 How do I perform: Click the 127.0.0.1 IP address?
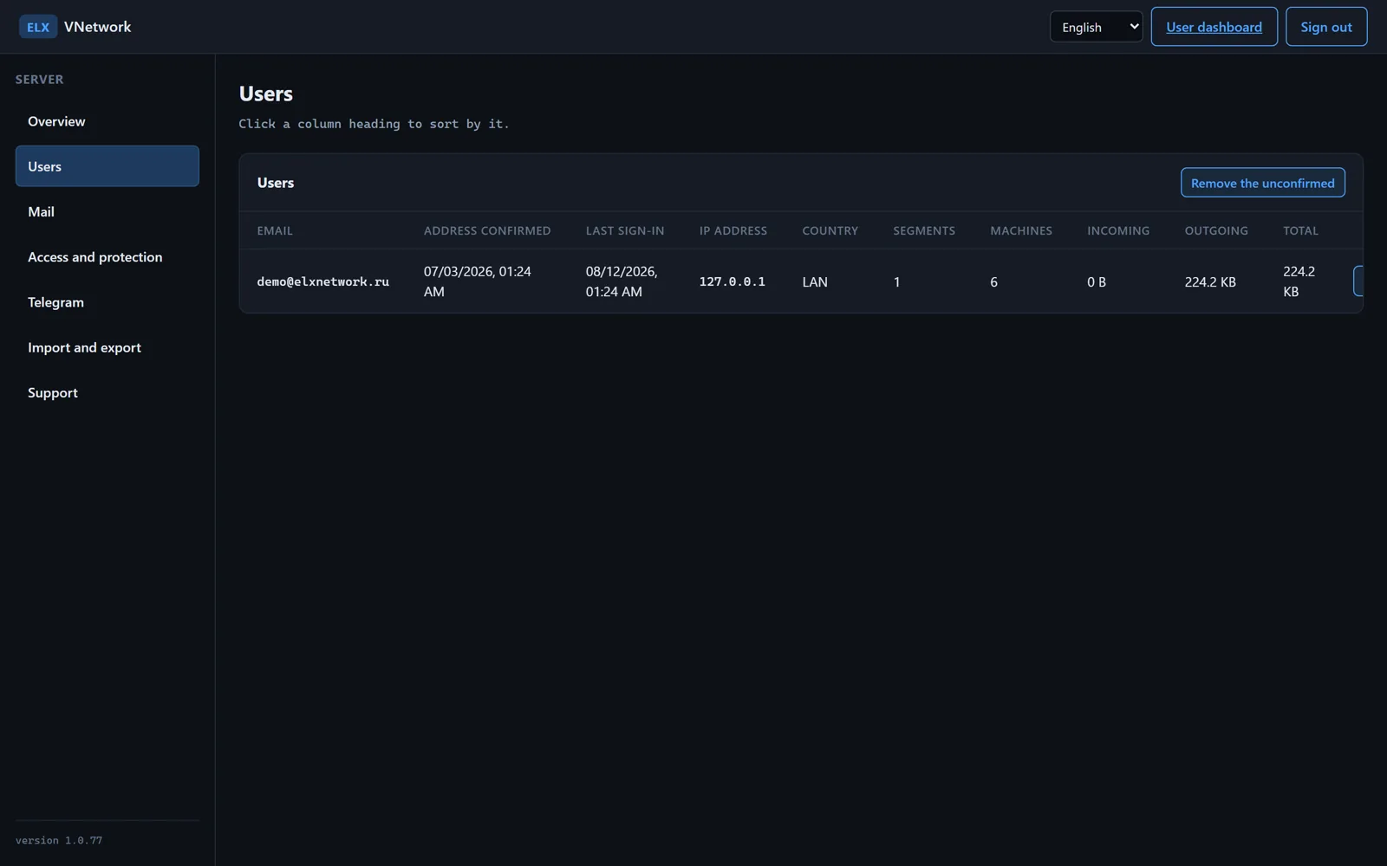point(732,281)
